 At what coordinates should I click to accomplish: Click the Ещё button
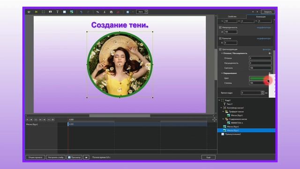[x=209, y=157]
